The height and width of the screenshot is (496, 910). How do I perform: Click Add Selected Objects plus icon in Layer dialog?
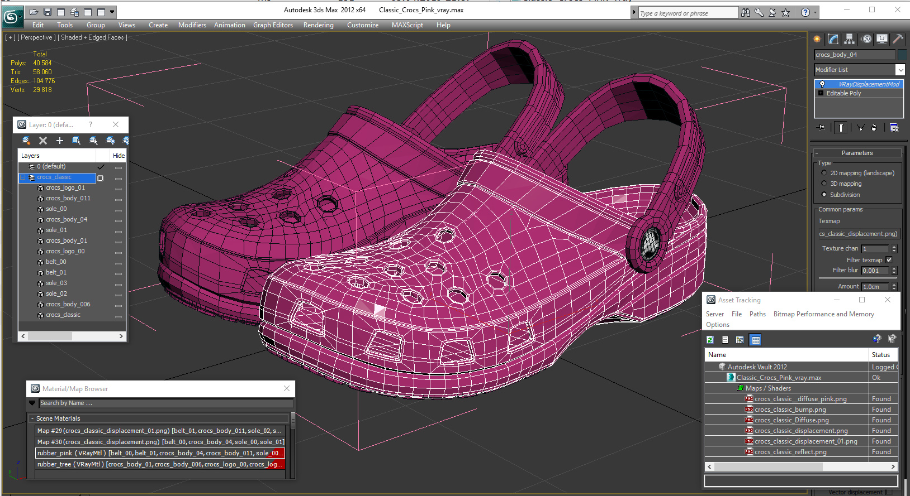pos(60,141)
